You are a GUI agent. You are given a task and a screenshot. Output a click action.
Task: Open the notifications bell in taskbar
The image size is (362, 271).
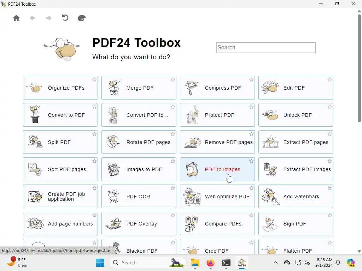(338, 263)
